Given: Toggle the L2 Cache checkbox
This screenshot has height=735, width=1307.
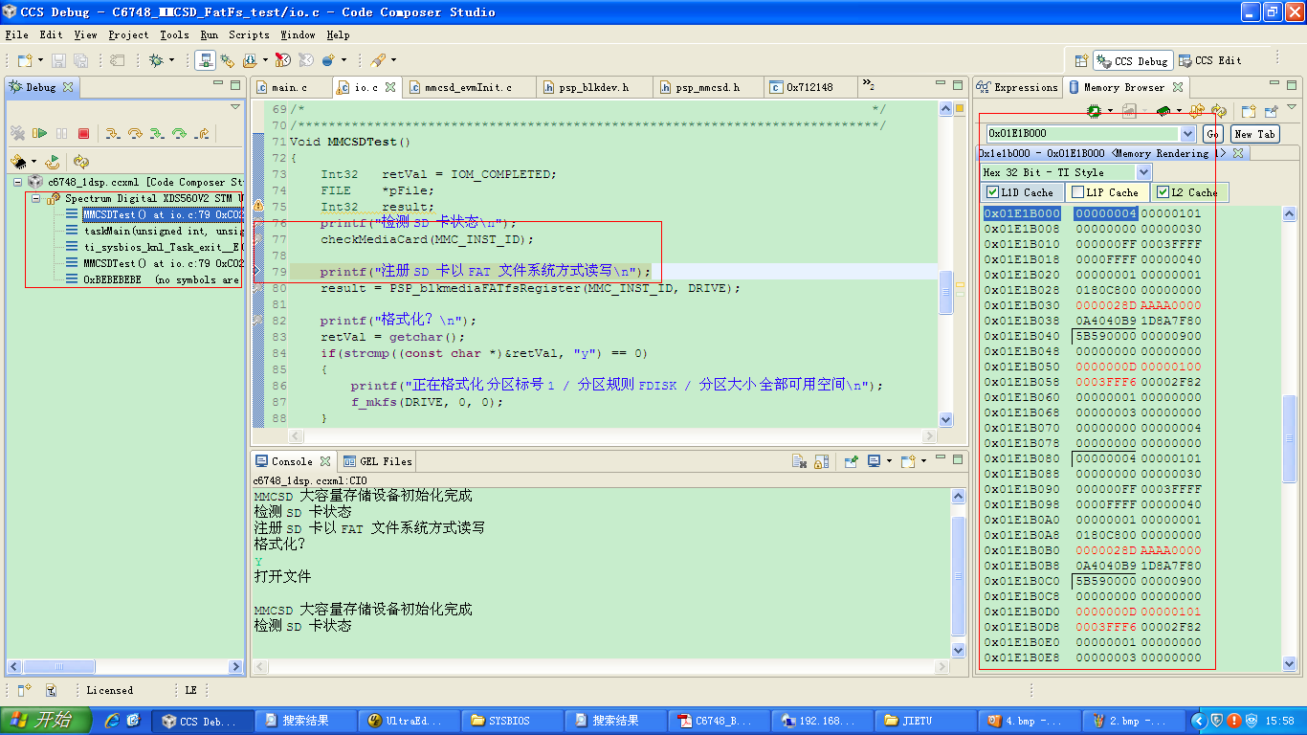Looking at the screenshot, I should tap(1163, 192).
